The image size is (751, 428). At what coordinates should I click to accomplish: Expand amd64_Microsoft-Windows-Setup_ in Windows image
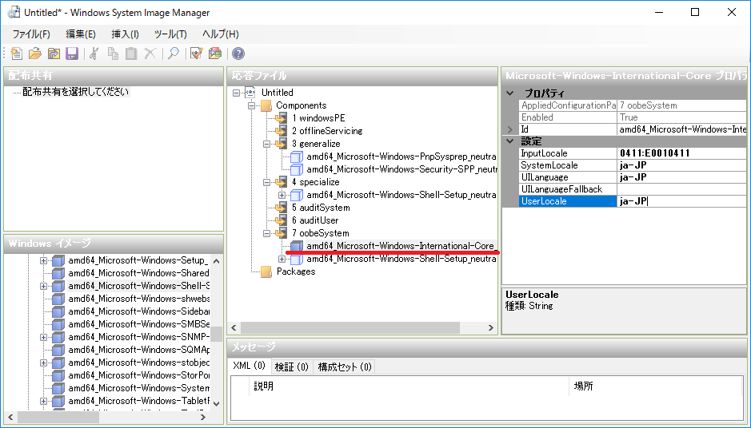[43, 260]
